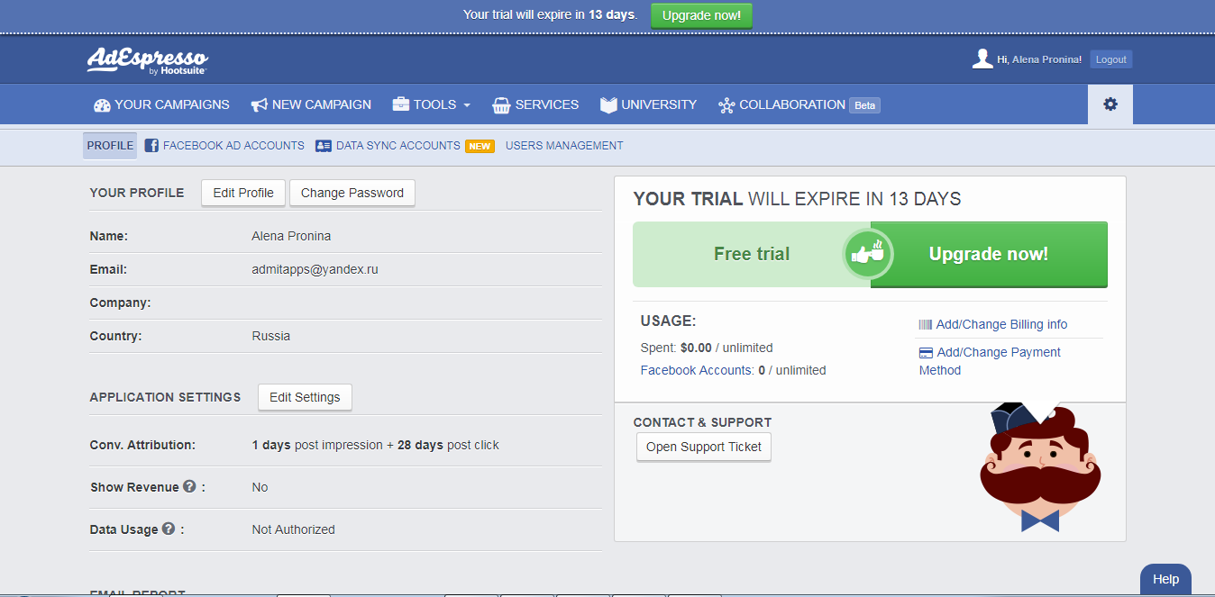Open the Add/Change Payment Method link
This screenshot has width=1215, height=597.
coord(990,361)
